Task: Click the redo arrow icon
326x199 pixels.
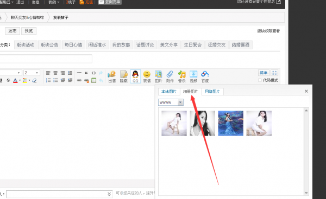Action: pos(101,73)
